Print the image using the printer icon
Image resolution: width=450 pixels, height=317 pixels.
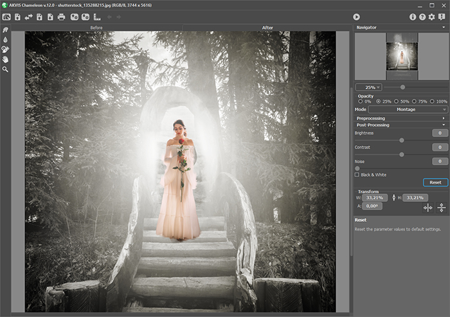click(61, 17)
